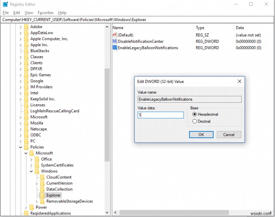Click the DataCollection folder icon
275x217 pixels.
coord(42,189)
